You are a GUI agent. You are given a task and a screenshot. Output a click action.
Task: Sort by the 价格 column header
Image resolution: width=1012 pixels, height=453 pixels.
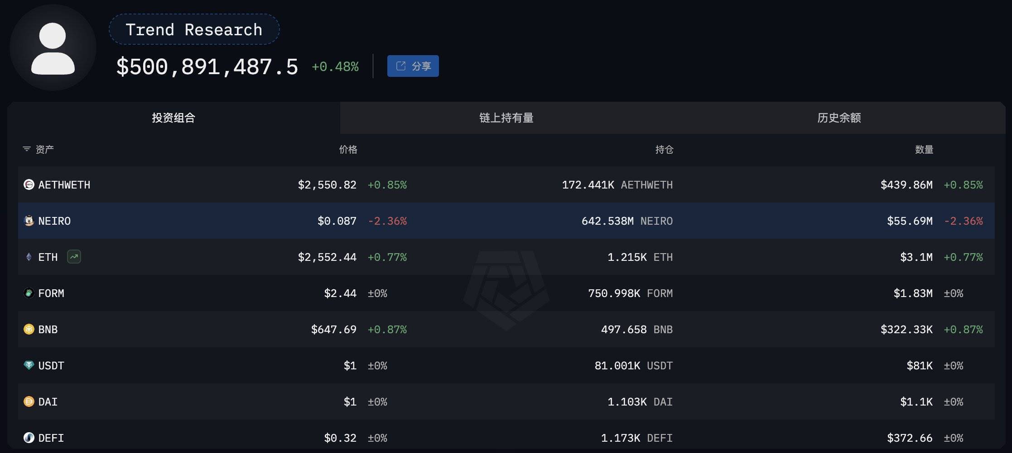[x=348, y=150]
